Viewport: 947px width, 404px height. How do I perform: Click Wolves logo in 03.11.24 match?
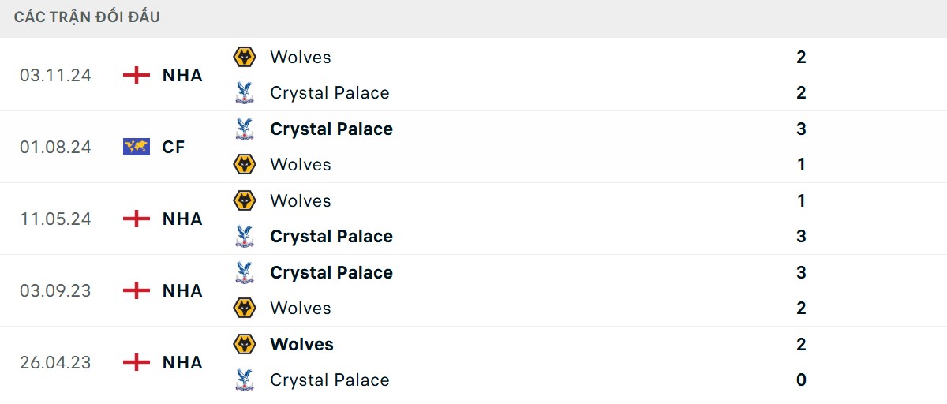(x=245, y=57)
